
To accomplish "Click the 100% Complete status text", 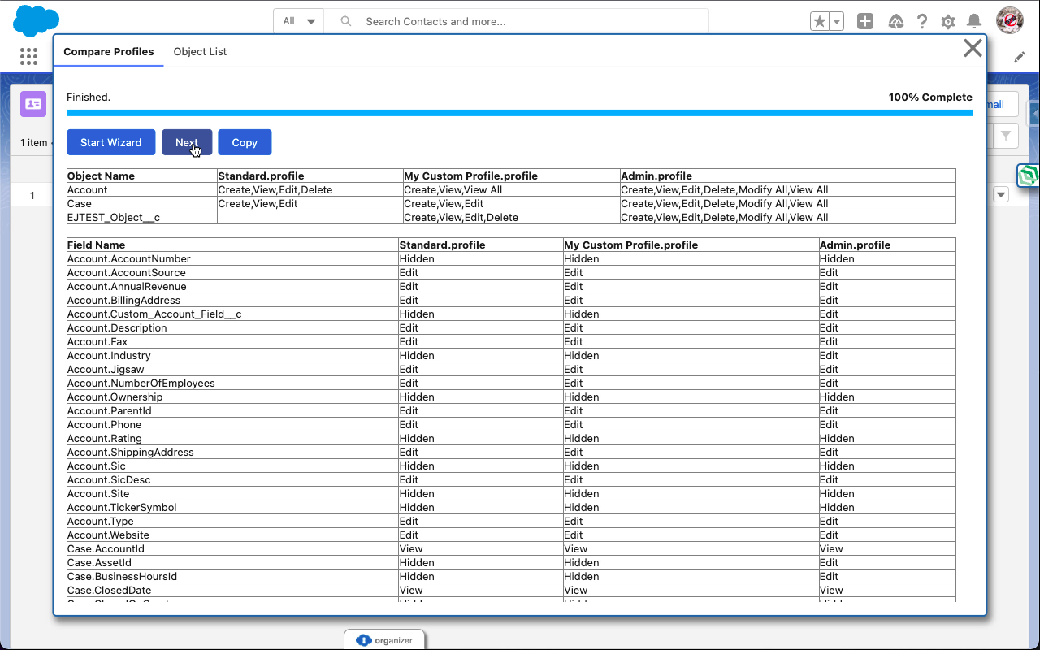I will click(x=930, y=97).
